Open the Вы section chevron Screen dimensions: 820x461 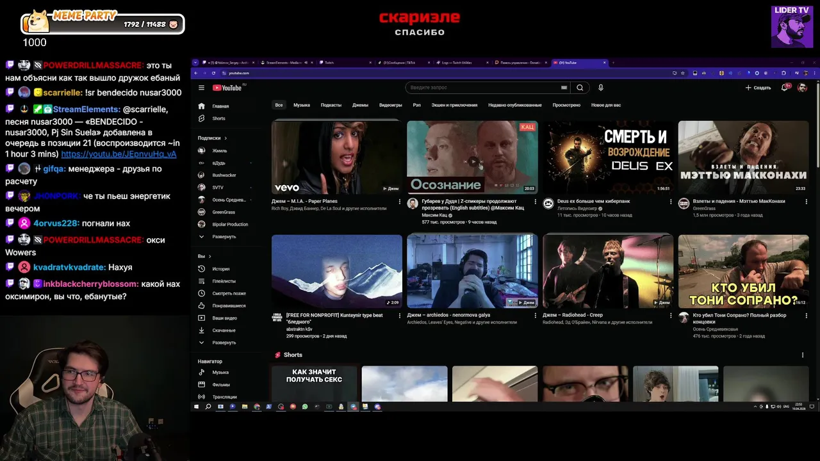coord(209,256)
